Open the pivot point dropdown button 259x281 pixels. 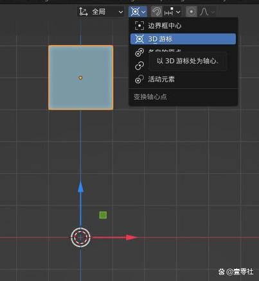(138, 12)
